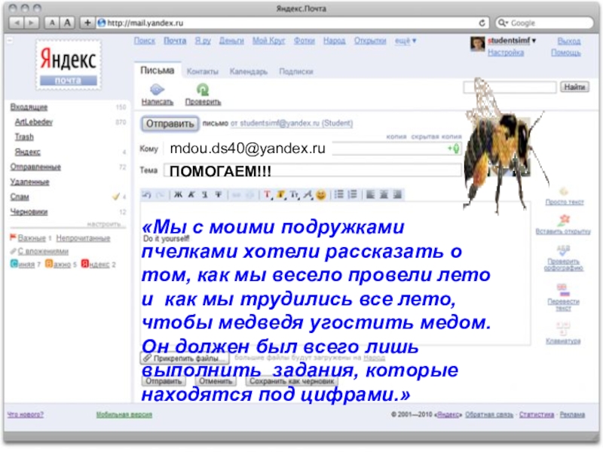This screenshot has height=452, width=603.
Task: Open the text background color dropdown
Action: (281, 195)
